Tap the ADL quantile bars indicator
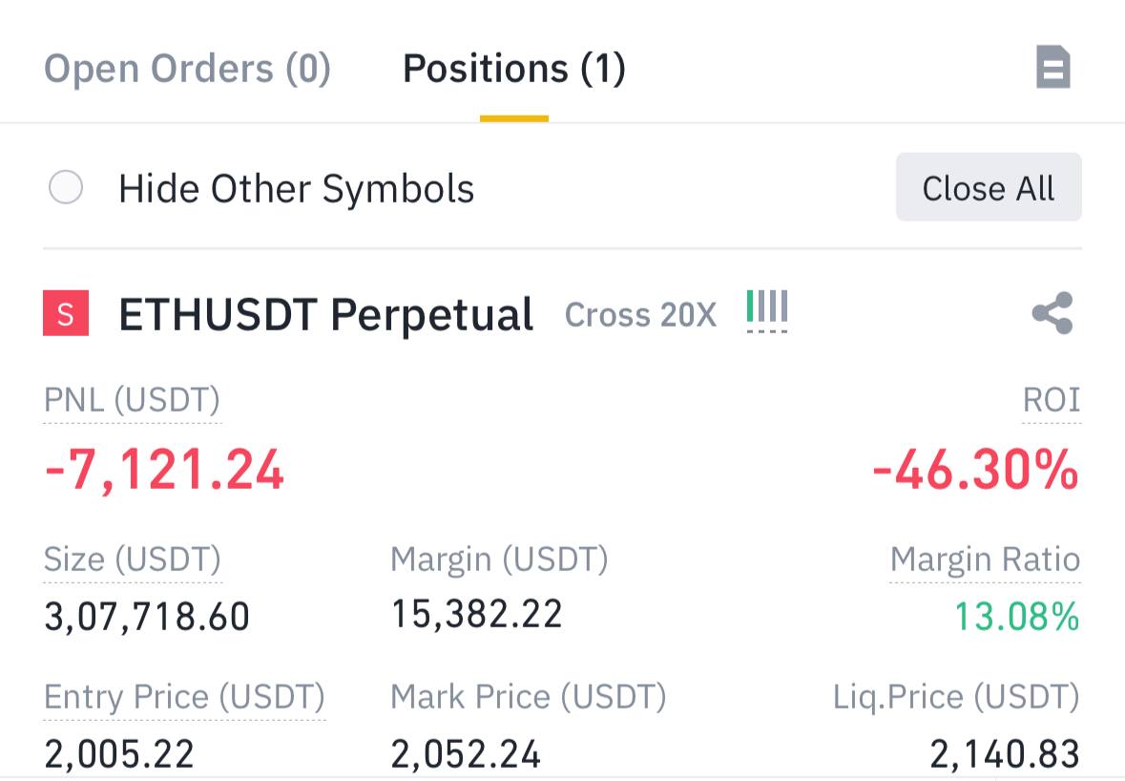This screenshot has width=1125, height=781. click(x=767, y=311)
